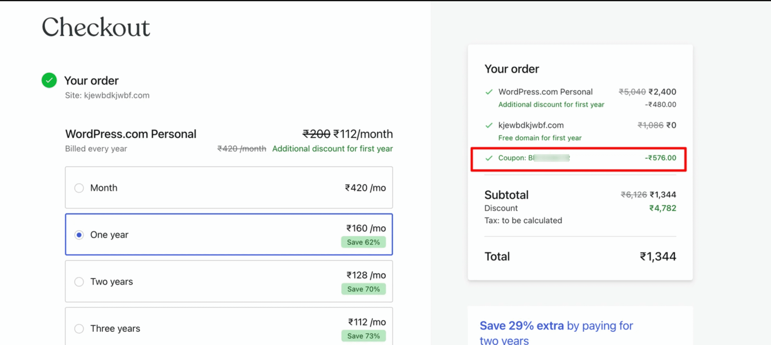Click Free domain for first year label
This screenshot has width=771, height=345.
(540, 138)
